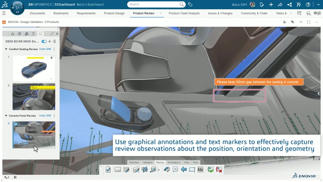Select the slide frame icon in Markup toolbar
323x182 pixels.
[118, 170]
